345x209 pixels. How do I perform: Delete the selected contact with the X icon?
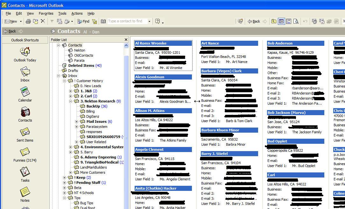43,21
